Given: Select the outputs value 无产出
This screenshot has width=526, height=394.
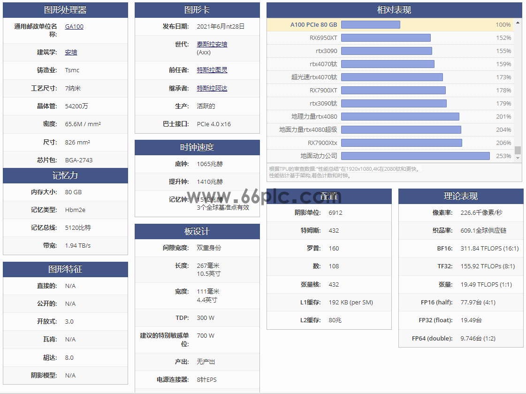Looking at the screenshot, I should coord(206,362).
